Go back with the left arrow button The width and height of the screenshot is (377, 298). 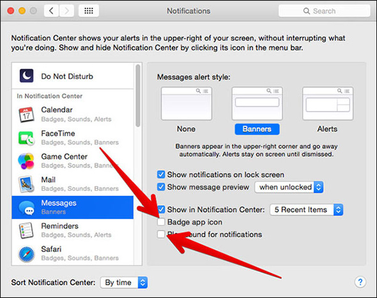click(x=51, y=11)
